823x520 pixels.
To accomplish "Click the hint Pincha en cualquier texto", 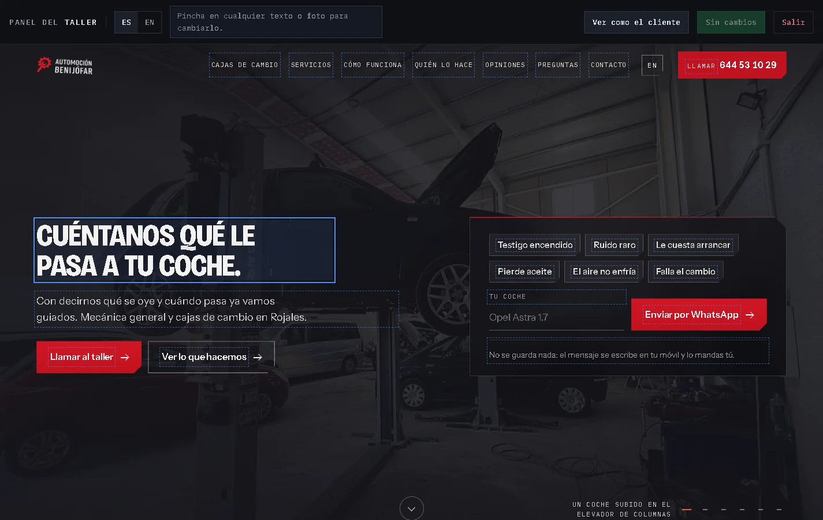I will tap(276, 22).
